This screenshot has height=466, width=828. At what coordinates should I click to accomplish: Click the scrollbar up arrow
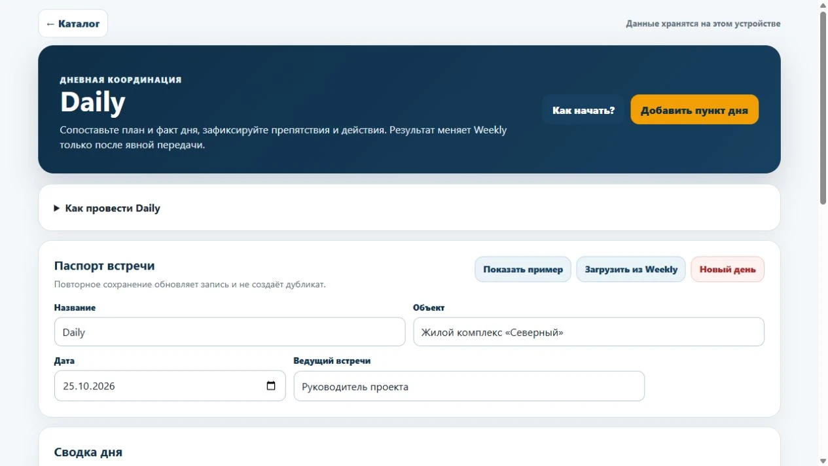pos(823,5)
